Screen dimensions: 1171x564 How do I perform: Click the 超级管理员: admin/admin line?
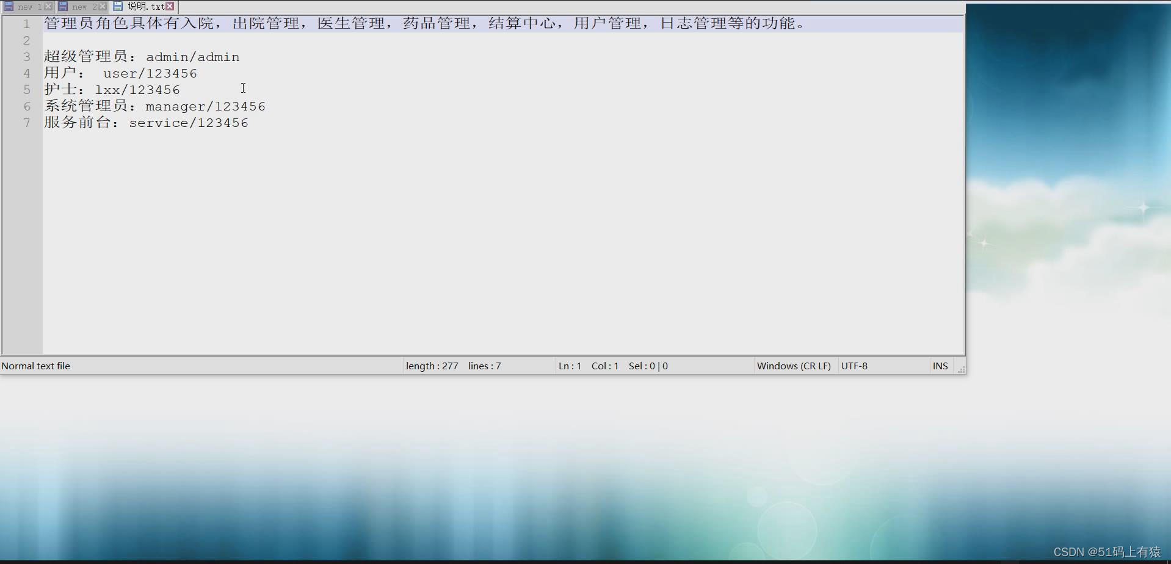click(142, 57)
